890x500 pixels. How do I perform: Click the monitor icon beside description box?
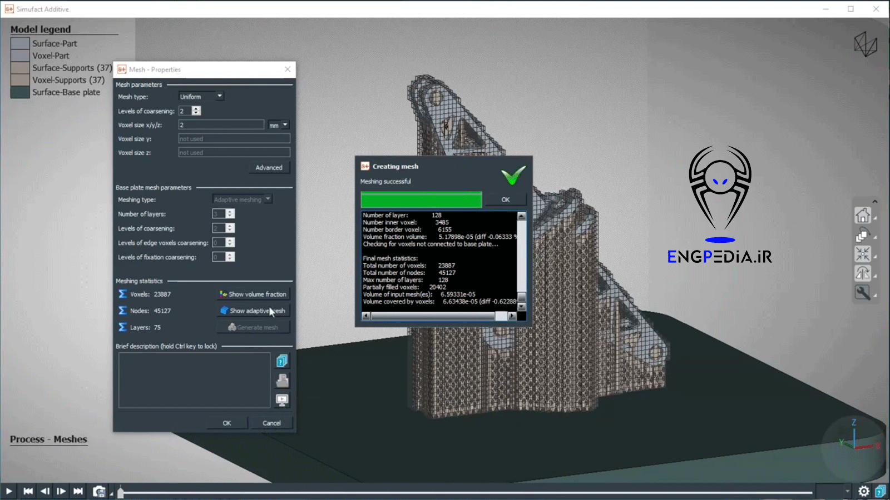click(x=282, y=400)
